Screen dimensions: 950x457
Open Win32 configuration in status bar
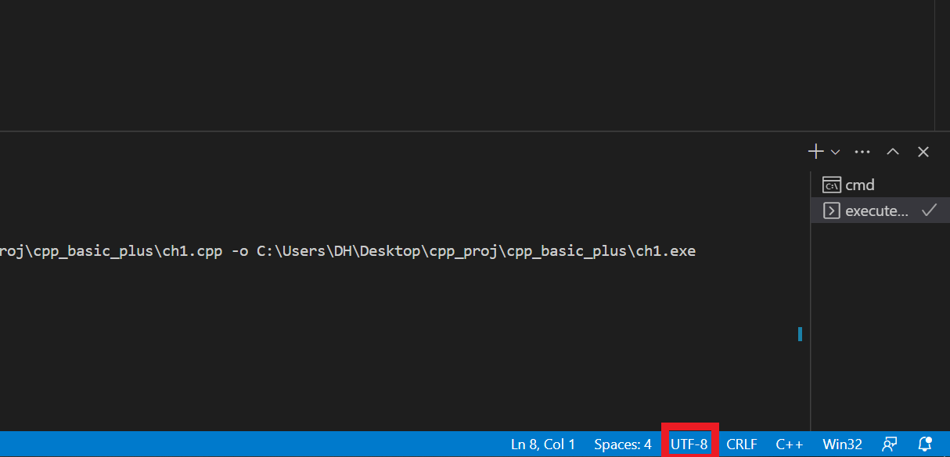pos(842,444)
